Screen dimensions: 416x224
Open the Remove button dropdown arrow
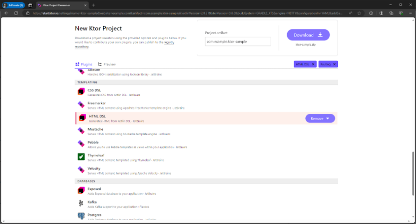[x=328, y=118]
